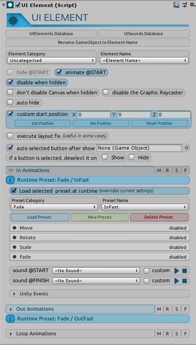Check custom for sound @FINISH
This screenshot has width=196, height=345.
[146, 281]
